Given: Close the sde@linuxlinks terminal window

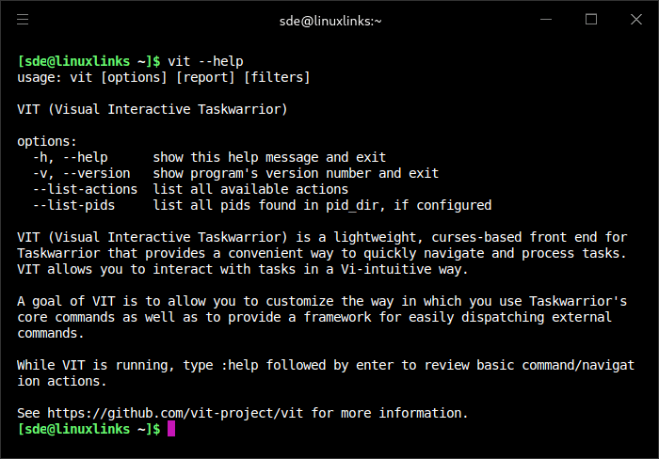Looking at the screenshot, I should point(636,20).
